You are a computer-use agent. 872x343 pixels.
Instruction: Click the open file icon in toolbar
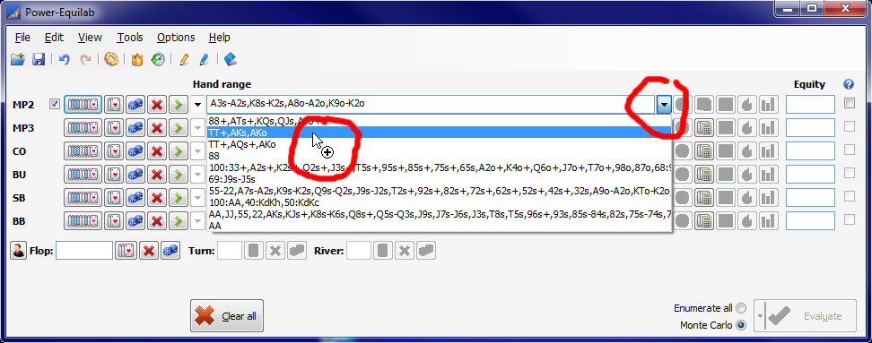tap(18, 59)
